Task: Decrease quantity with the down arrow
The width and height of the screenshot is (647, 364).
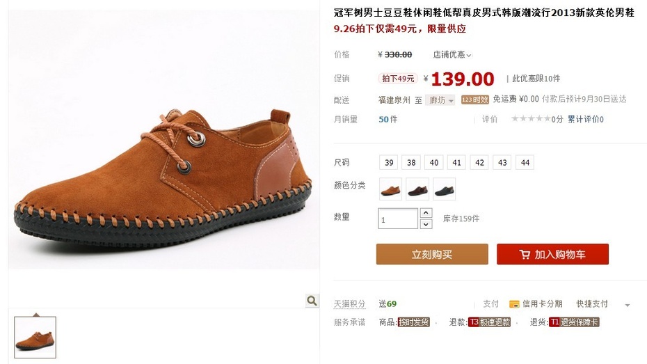Action: pyautogui.click(x=426, y=224)
